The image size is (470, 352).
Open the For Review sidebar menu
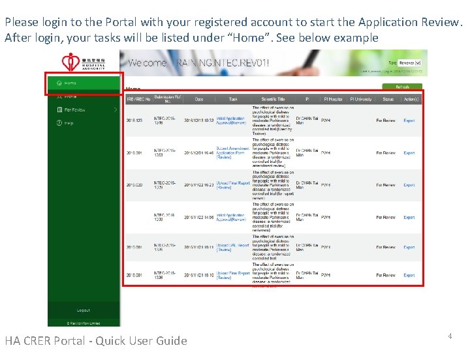point(84,110)
